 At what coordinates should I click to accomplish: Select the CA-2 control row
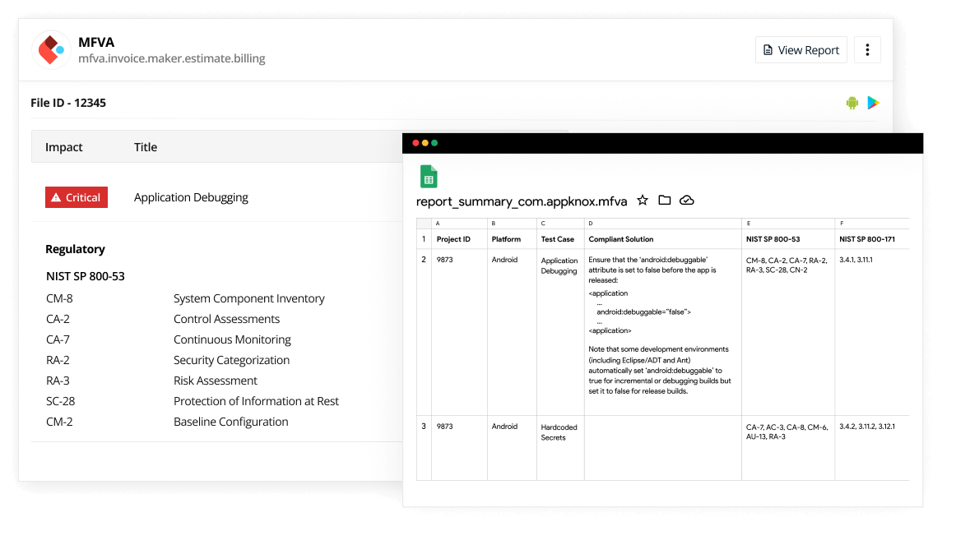[x=163, y=319]
